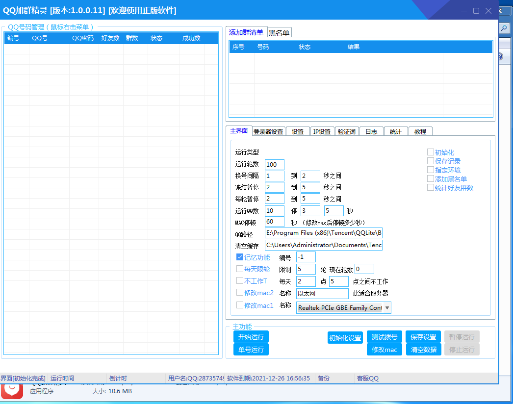
Task: Select the 添加群清单 tab
Action: pos(246,32)
